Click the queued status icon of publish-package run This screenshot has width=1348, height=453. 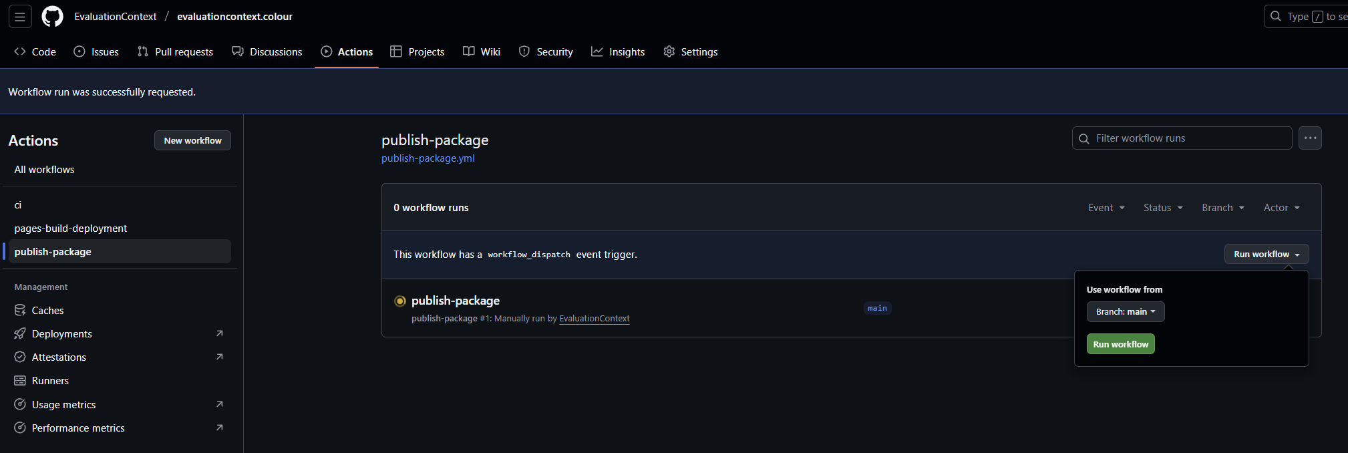pos(400,301)
